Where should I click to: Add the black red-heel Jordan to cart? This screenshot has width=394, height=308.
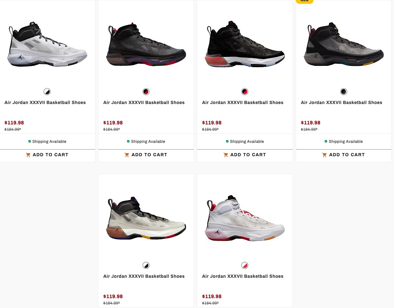click(x=245, y=155)
